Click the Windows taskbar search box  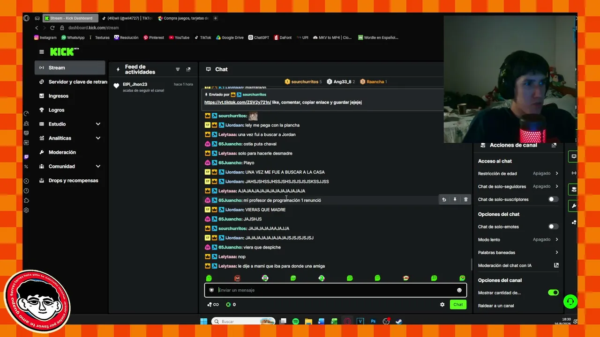coord(243,322)
